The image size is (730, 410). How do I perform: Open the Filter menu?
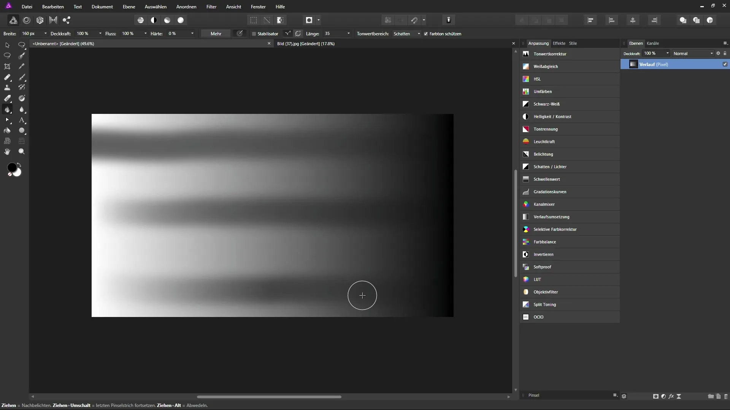point(211,7)
